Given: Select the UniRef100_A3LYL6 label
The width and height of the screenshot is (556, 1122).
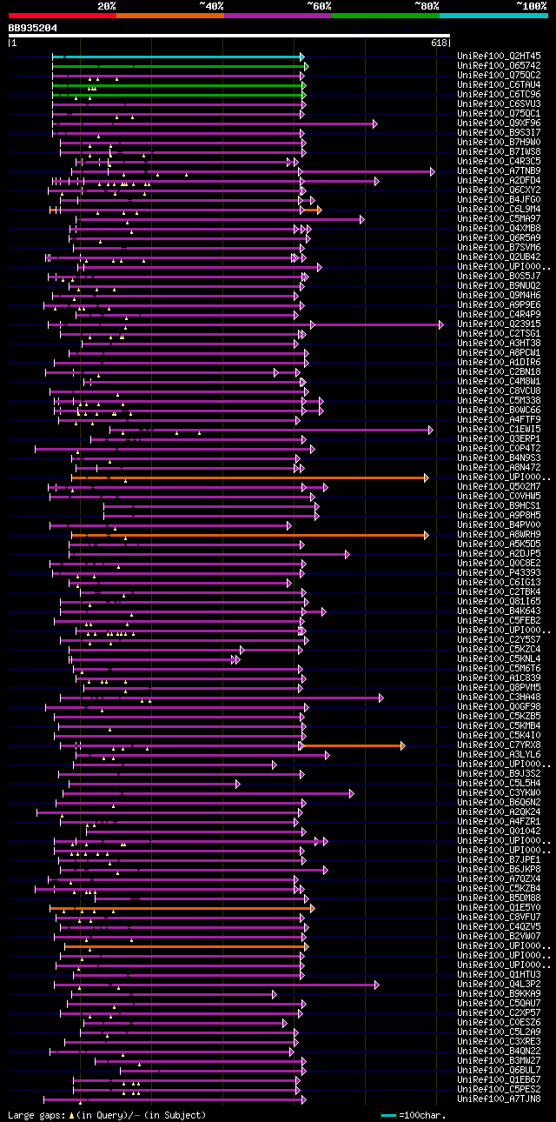Looking at the screenshot, I should click(x=499, y=755).
